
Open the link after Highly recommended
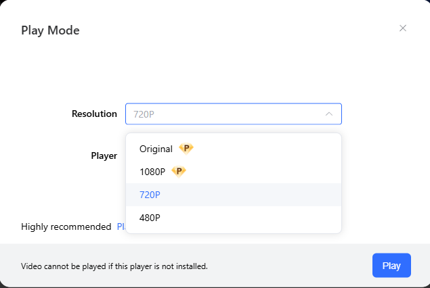point(121,227)
